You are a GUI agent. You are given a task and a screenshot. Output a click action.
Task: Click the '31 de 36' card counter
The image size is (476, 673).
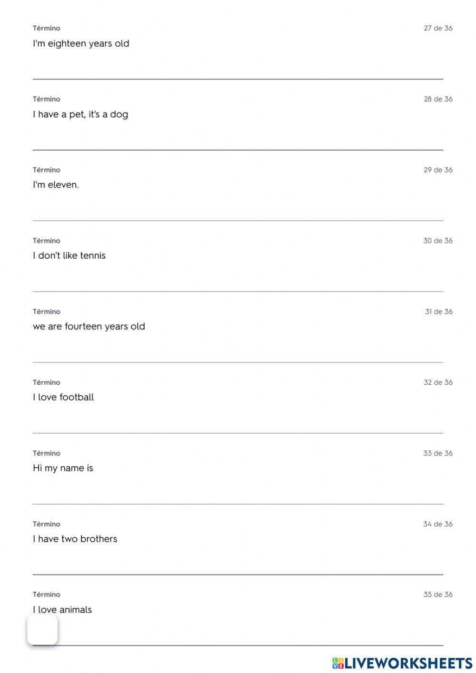pyautogui.click(x=438, y=311)
